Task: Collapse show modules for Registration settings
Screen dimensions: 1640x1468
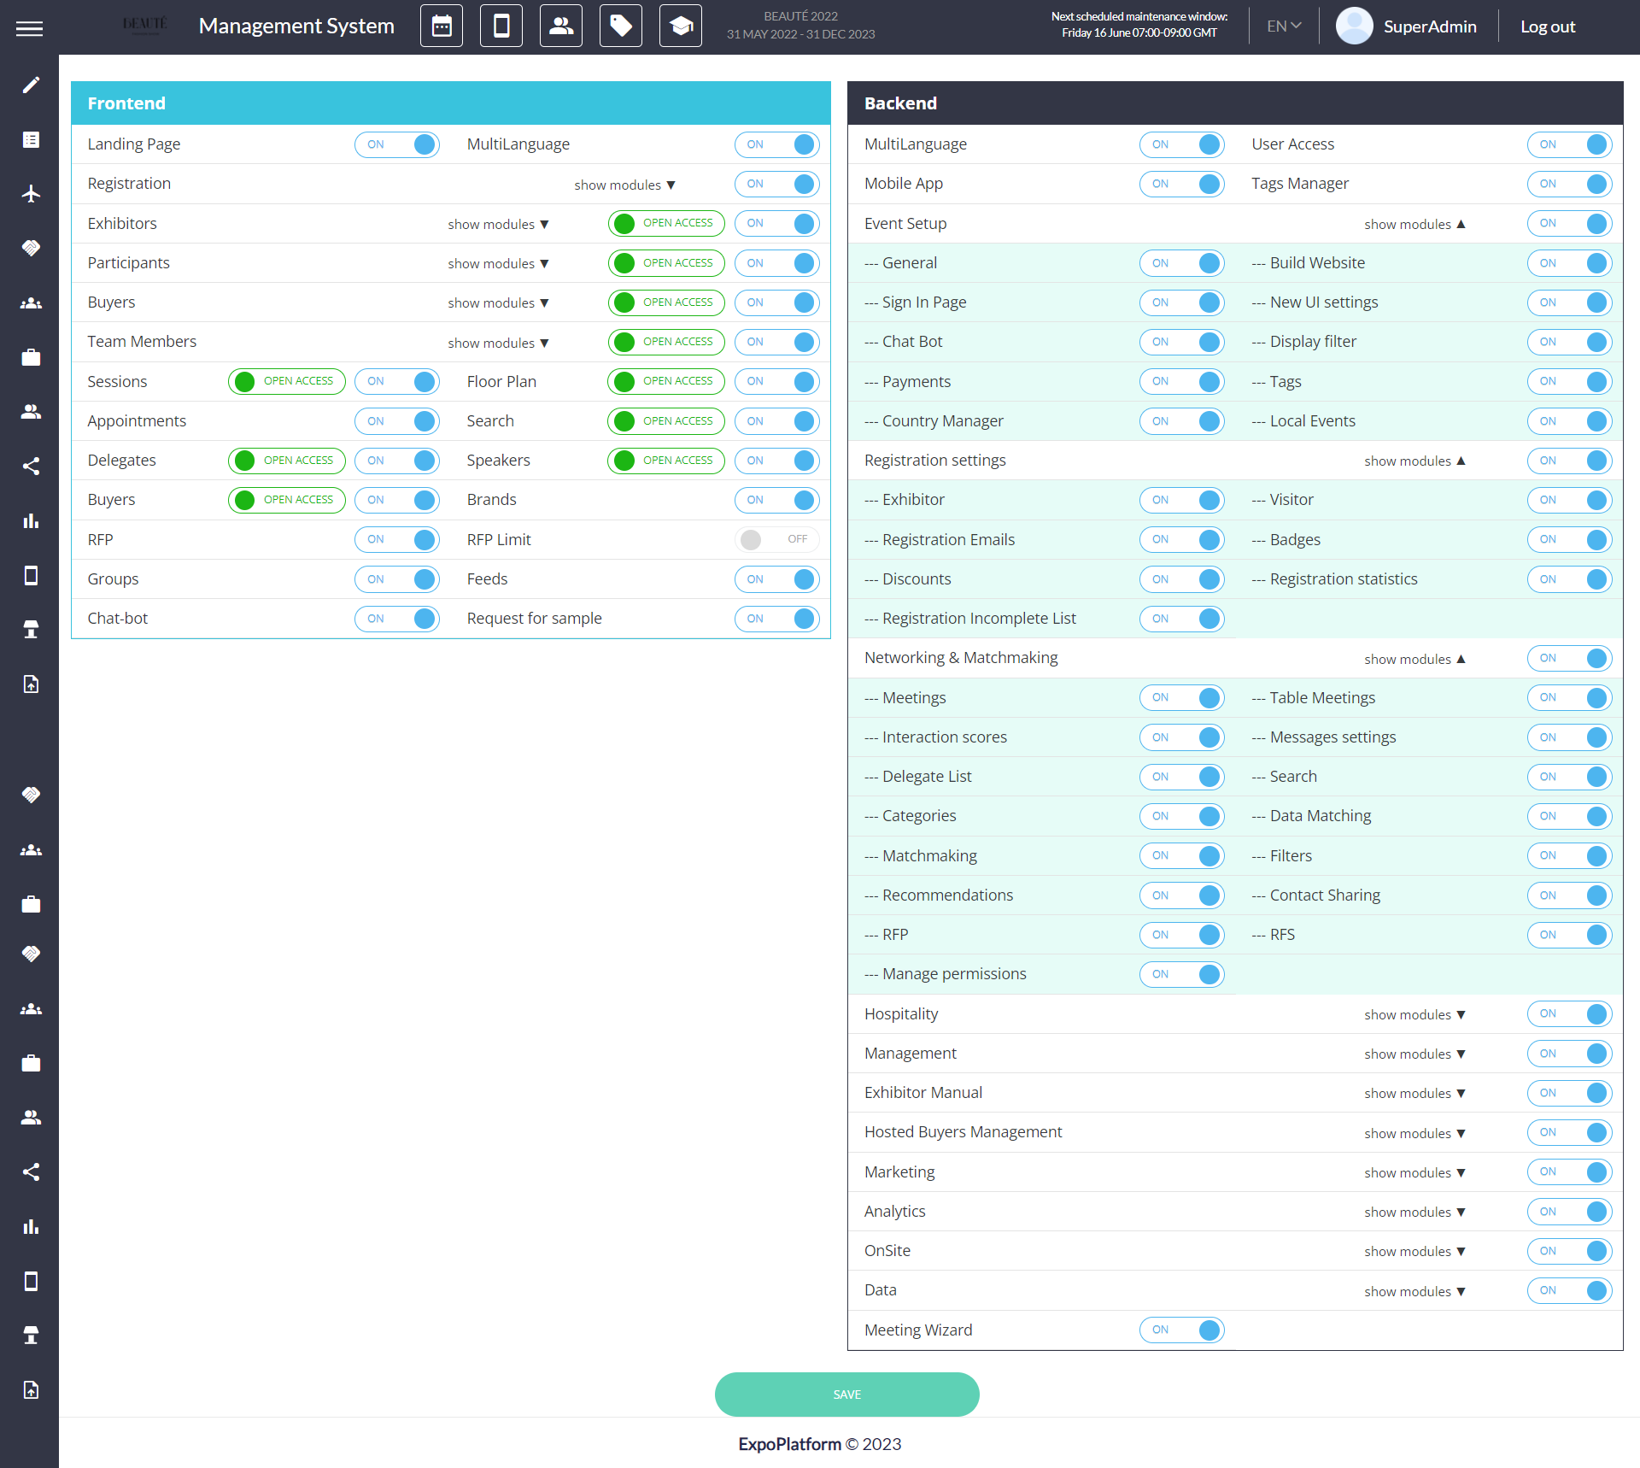Action: [x=1414, y=461]
